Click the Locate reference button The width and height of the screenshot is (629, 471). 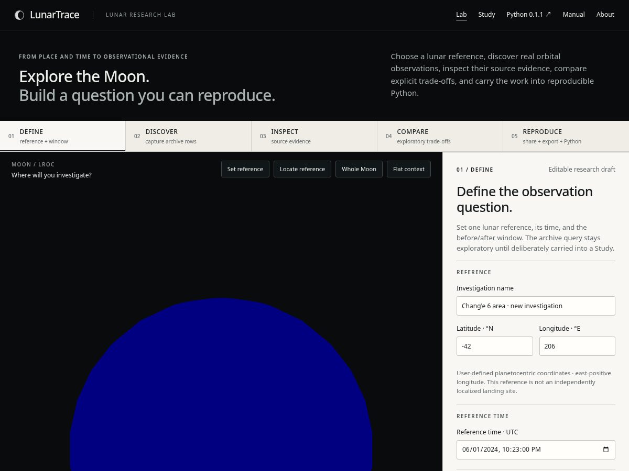(302, 169)
